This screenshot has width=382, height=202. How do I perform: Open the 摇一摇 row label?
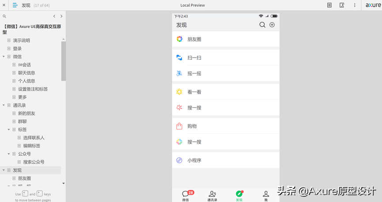pyautogui.click(x=194, y=73)
